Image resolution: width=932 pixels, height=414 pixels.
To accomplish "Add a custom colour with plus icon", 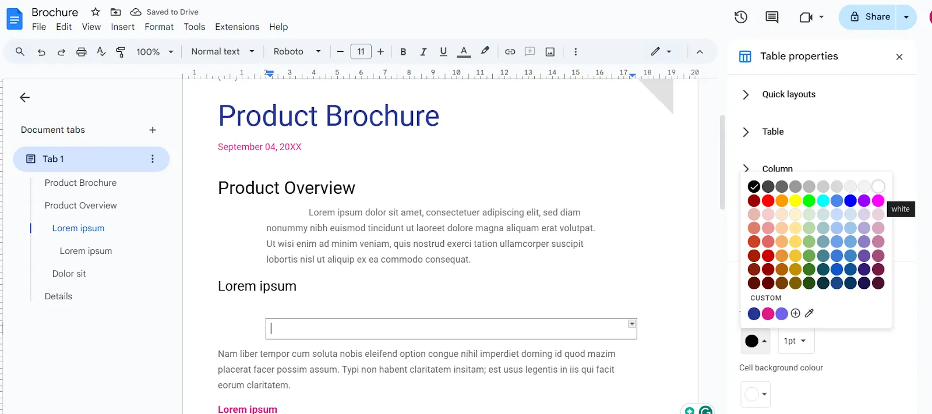I will (x=796, y=313).
